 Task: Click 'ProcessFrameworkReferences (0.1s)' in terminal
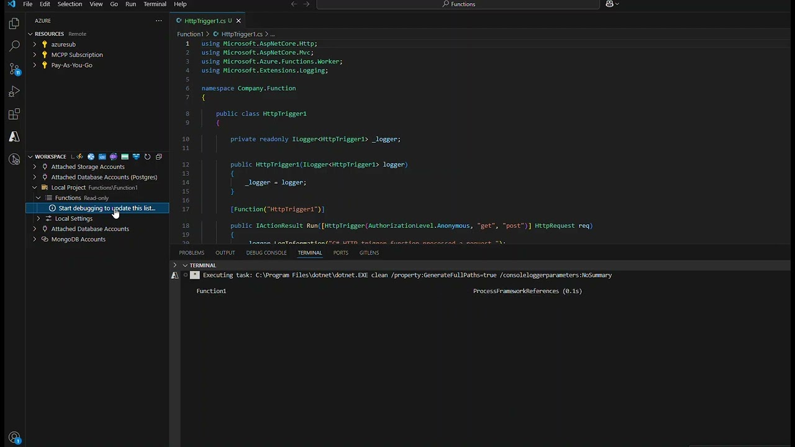(x=527, y=291)
